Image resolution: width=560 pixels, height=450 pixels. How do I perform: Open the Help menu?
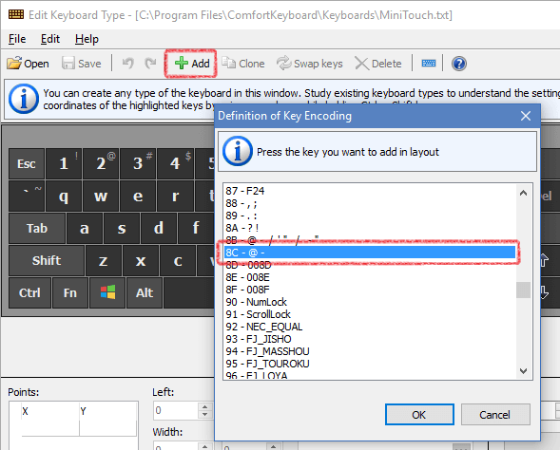(87, 39)
